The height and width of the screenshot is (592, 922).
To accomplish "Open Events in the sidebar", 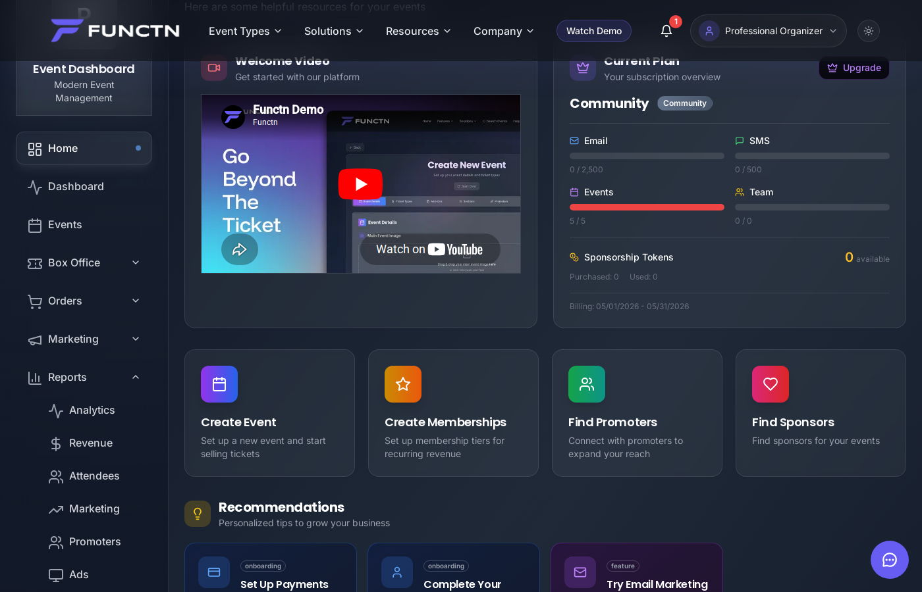I will pyautogui.click(x=84, y=225).
